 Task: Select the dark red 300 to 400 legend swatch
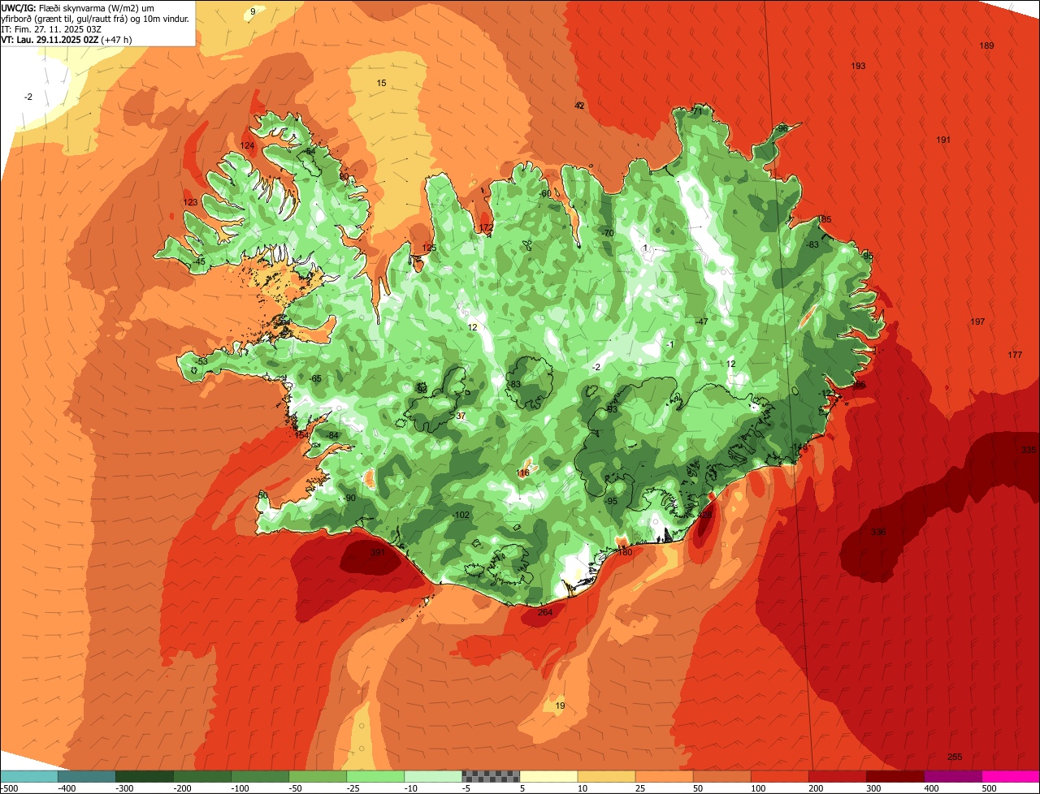[895, 776]
